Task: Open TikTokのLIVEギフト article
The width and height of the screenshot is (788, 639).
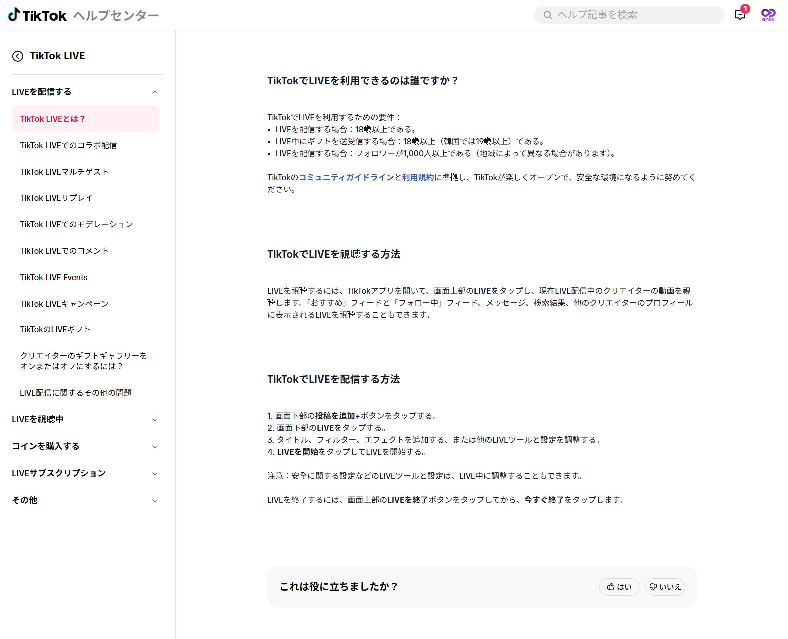Action: click(55, 329)
